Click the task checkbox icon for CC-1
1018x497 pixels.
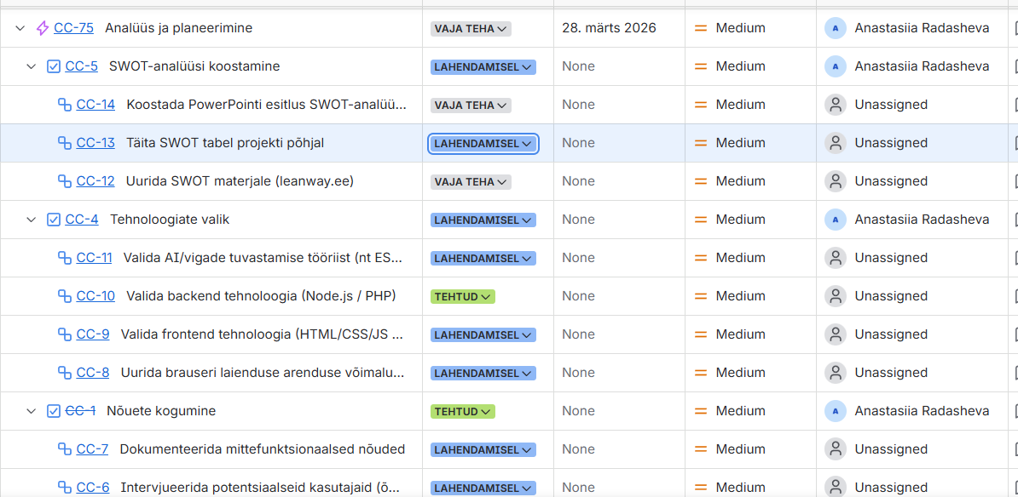click(54, 411)
